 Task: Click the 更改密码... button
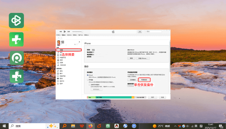coord(97,89)
